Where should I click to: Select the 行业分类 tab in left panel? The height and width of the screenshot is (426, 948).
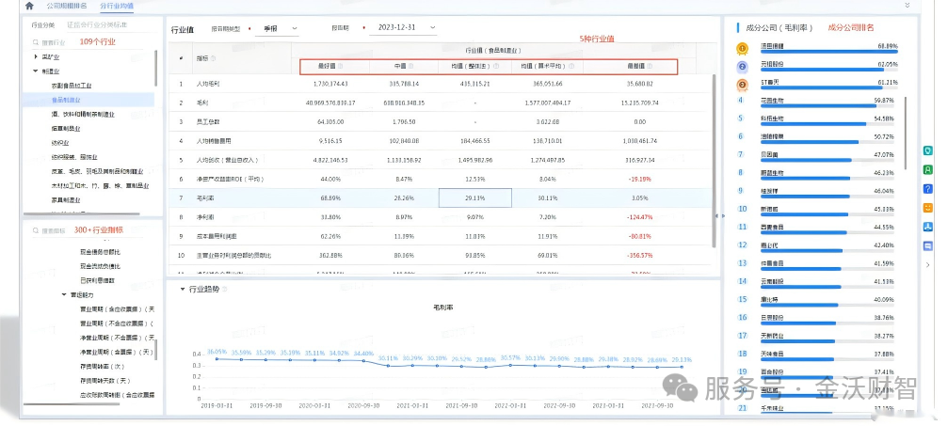point(43,25)
